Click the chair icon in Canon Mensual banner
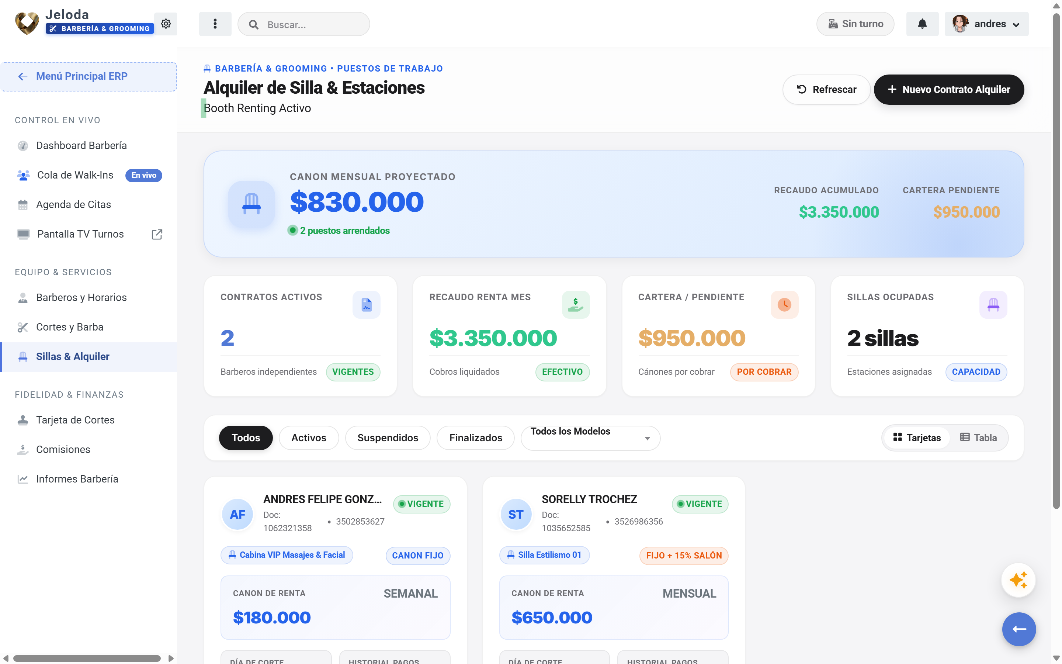Viewport: 1062px width, 664px height. click(251, 204)
